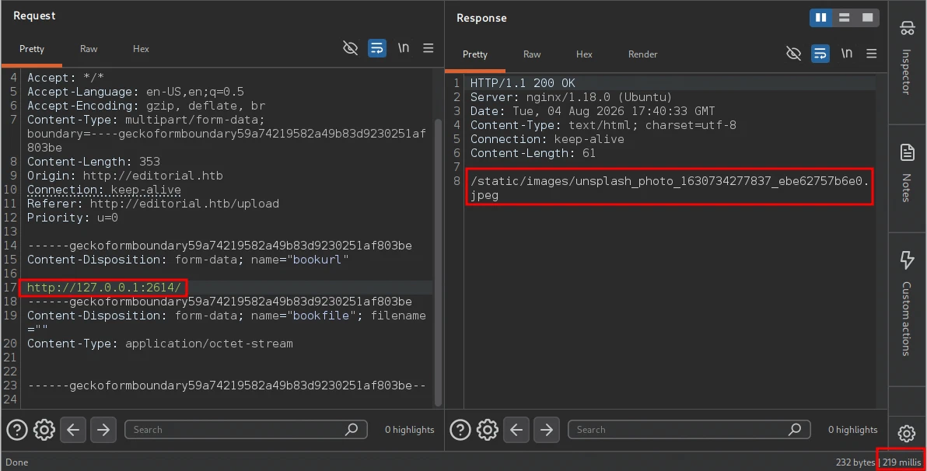This screenshot has width=927, height=471.
Task: Click the "Connection: keep-alive" request header
Action: coord(104,190)
